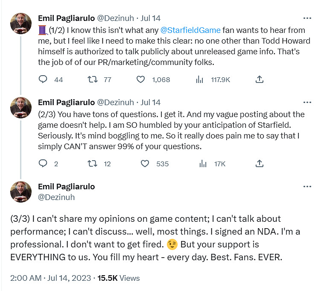Viewport: 321px width, 291px height.
Task: Open the profile avatar on the third tweet
Action: point(21,192)
